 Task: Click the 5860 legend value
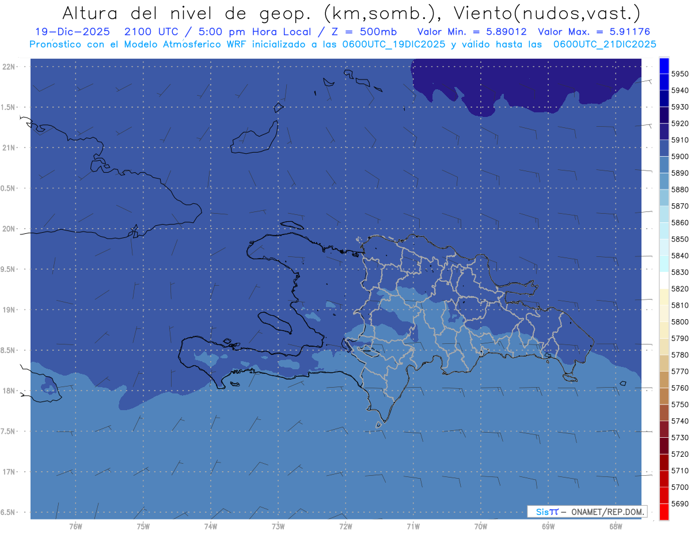[679, 222]
